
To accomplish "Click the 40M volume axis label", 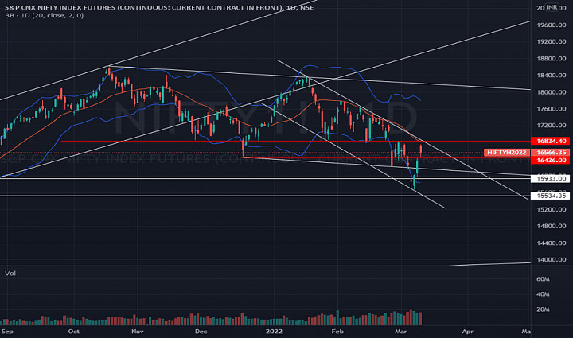I will tap(543, 293).
